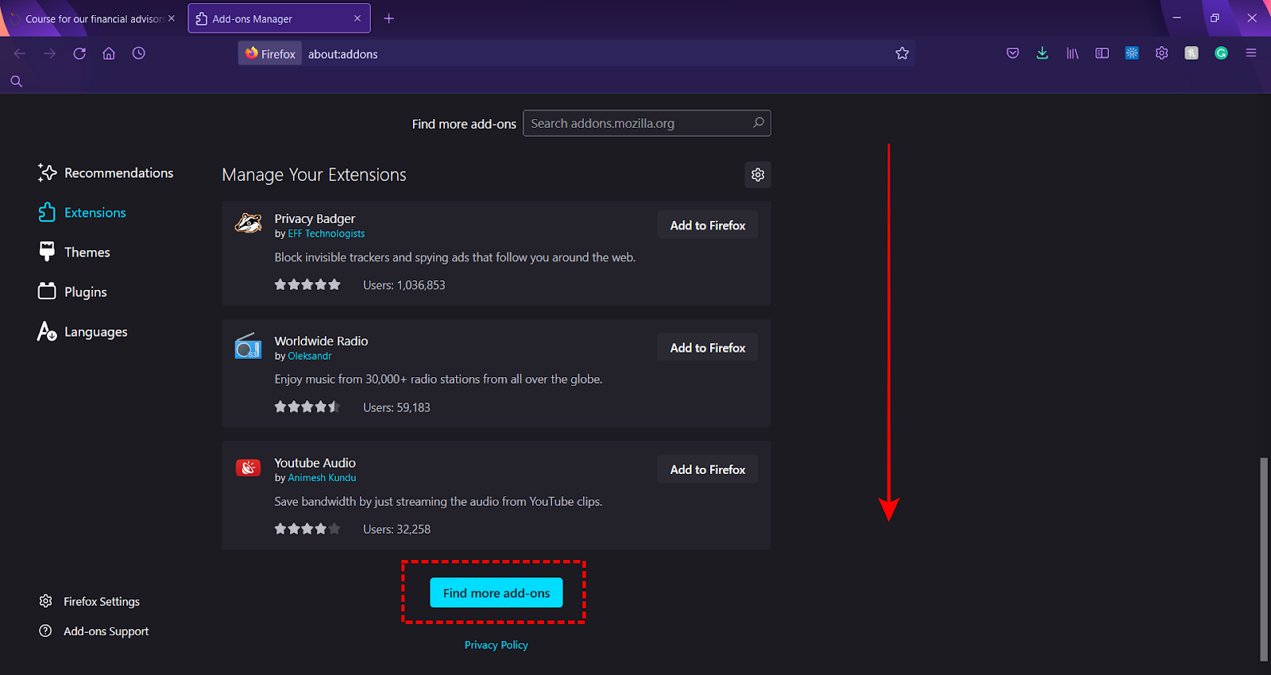Click Manage Your Extensions heading
Screen dimensions: 1271x675
tap(314, 175)
